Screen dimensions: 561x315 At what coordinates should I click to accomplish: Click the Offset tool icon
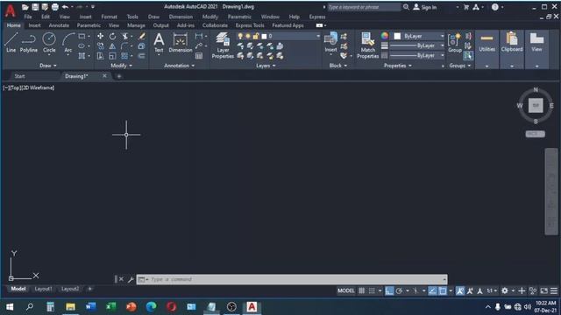[x=142, y=56]
